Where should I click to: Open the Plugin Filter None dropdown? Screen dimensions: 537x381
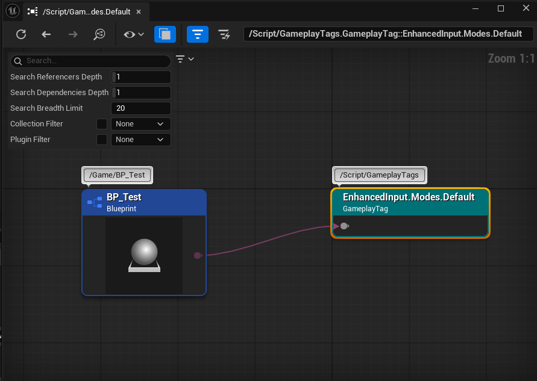point(140,140)
